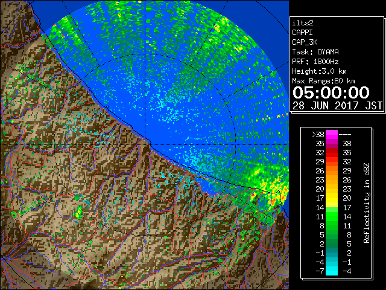Click the '---' legend marker at top

345,134
